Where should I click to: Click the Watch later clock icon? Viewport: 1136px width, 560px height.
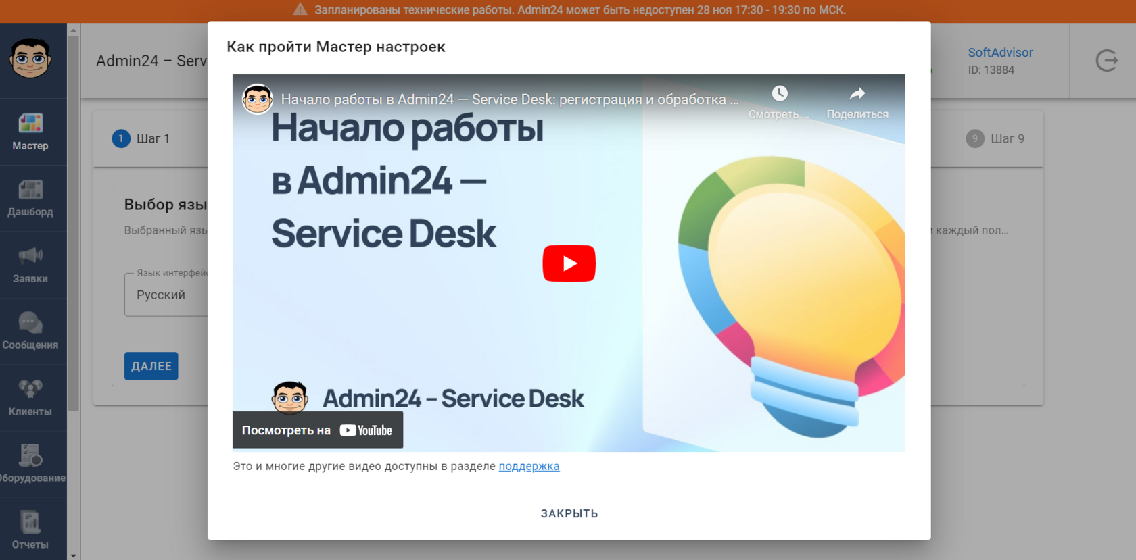779,93
